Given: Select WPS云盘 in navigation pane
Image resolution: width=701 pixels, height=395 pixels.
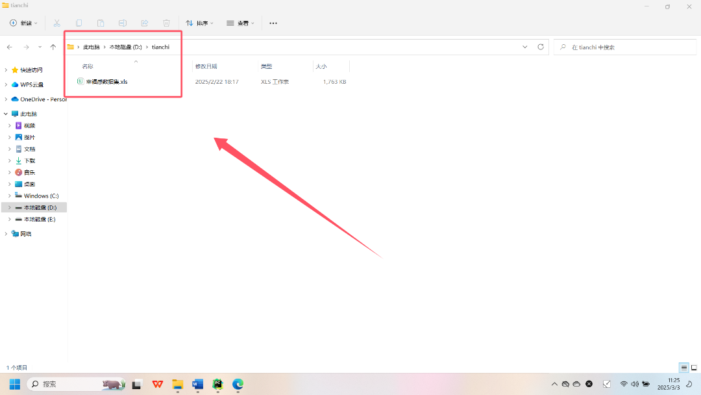Looking at the screenshot, I should click(x=32, y=84).
